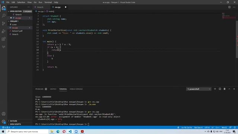The height and width of the screenshot is (134, 238).
Task: Open the Adobe Acrobat taskbar icon
Action: click(82, 131)
